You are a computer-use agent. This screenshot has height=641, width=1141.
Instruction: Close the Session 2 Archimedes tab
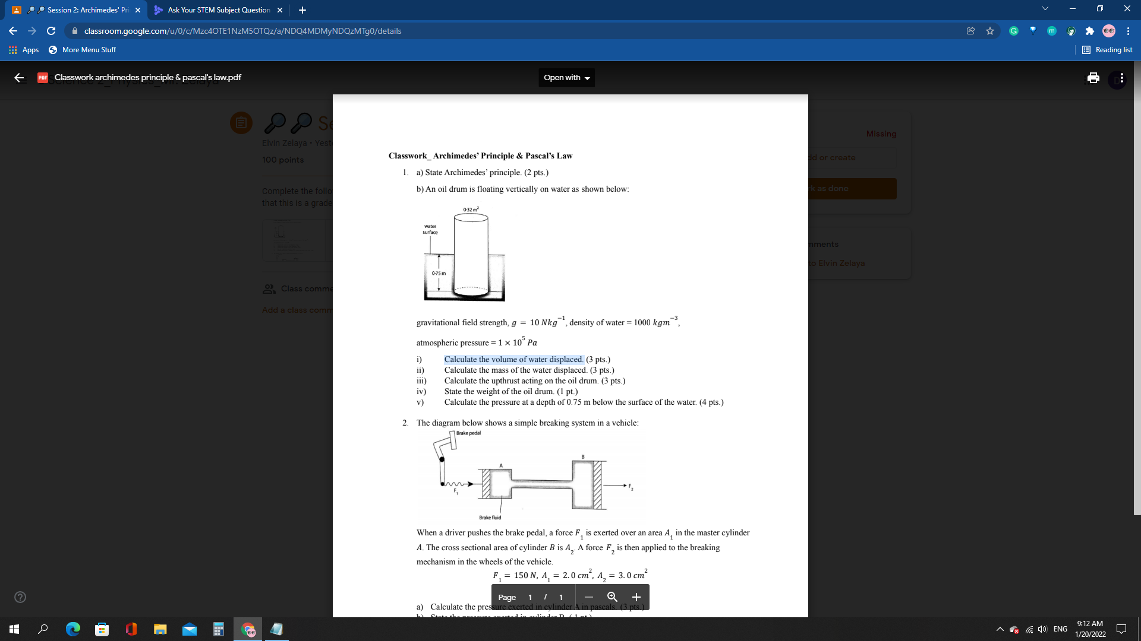click(138, 10)
